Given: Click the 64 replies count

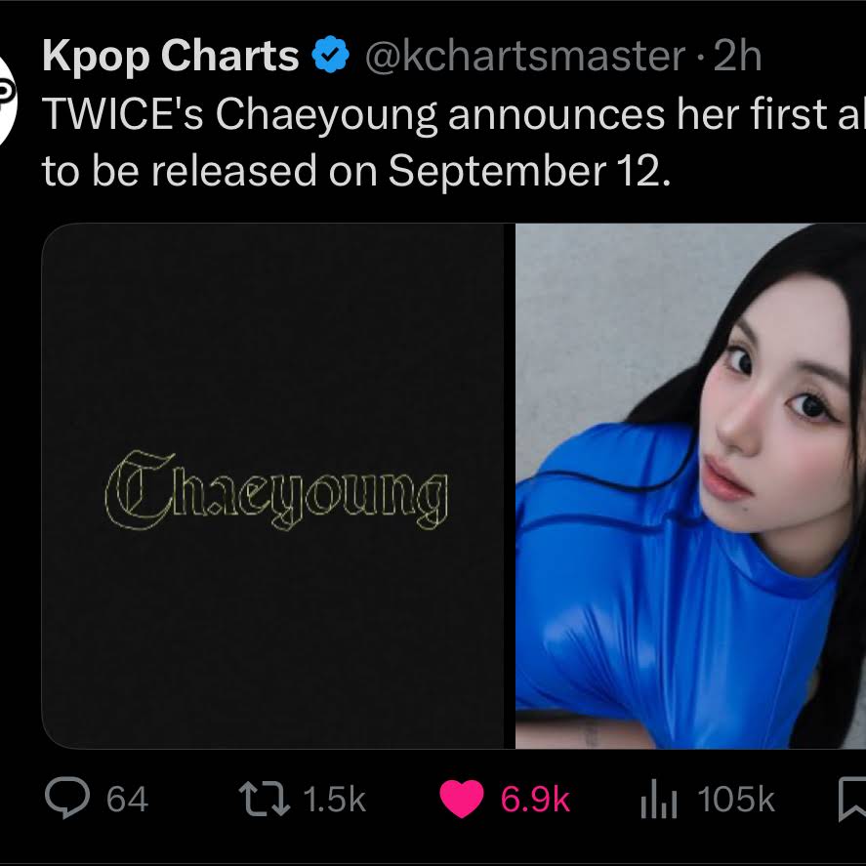Looking at the screenshot, I should point(127,799).
